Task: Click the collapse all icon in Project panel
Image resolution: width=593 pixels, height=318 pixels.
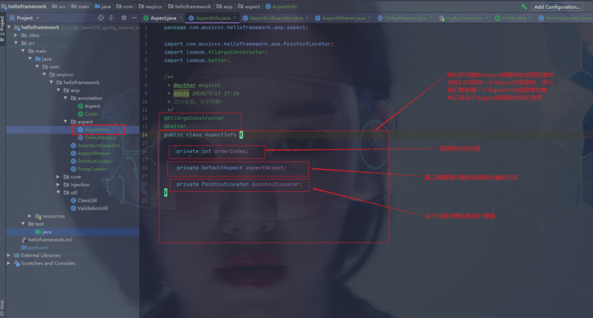Action: click(111, 18)
